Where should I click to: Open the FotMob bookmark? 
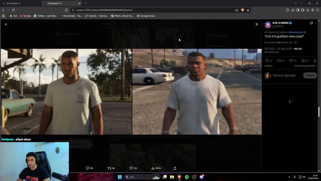click(45, 16)
